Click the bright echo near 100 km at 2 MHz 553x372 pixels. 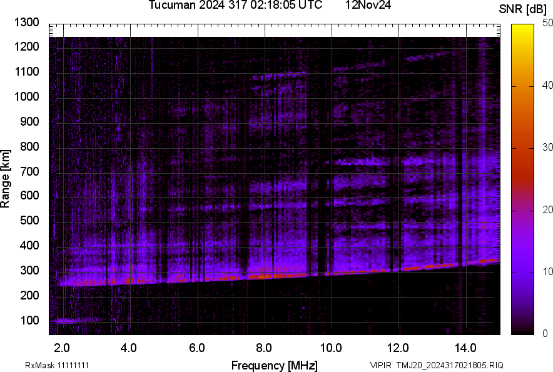pyautogui.click(x=64, y=321)
